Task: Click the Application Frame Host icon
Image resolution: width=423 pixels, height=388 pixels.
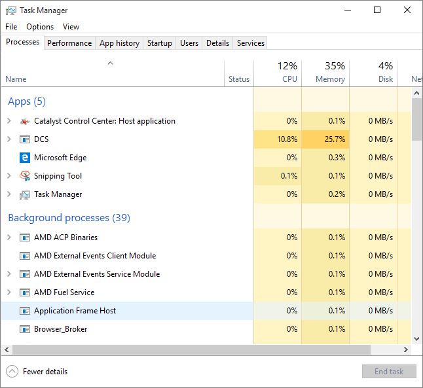Action: click(x=25, y=311)
